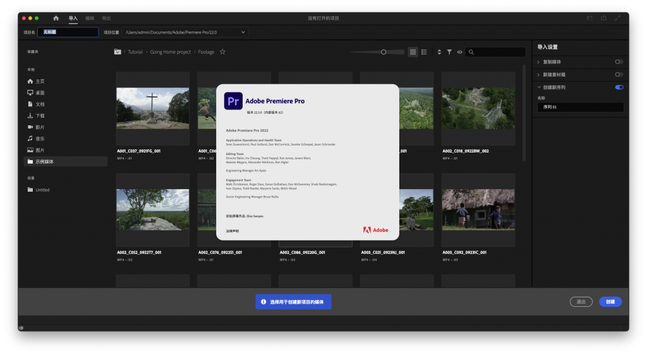Select 示例媒体 in the sidebar
This screenshot has height=355, width=647.
click(66, 161)
